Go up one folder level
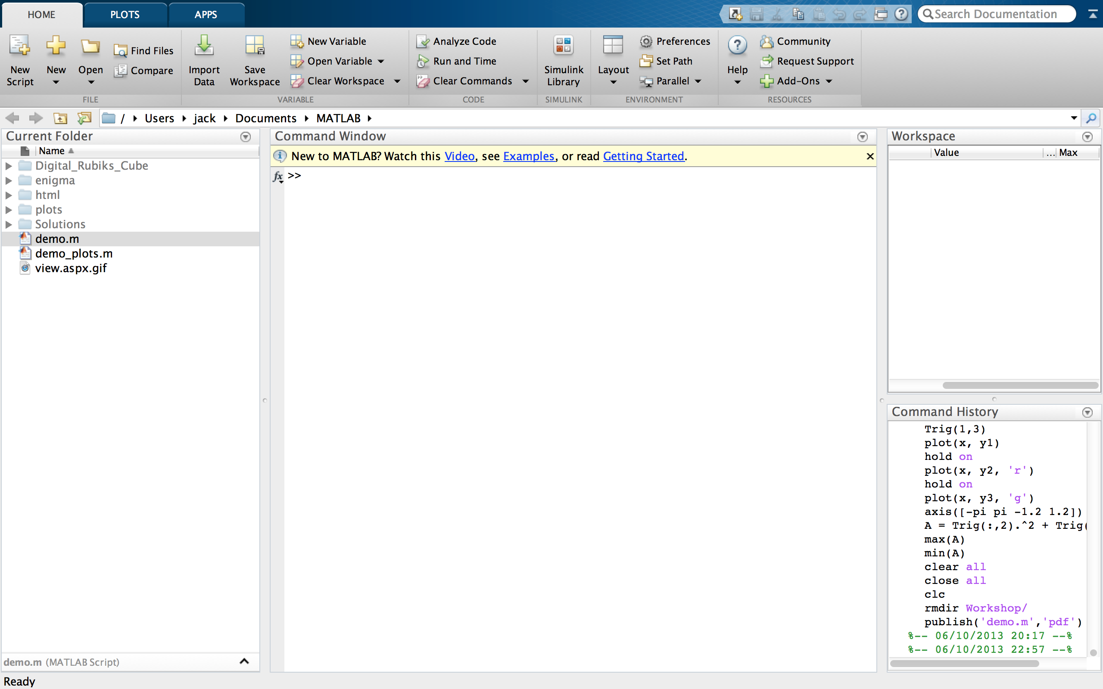The image size is (1103, 689). click(x=60, y=118)
